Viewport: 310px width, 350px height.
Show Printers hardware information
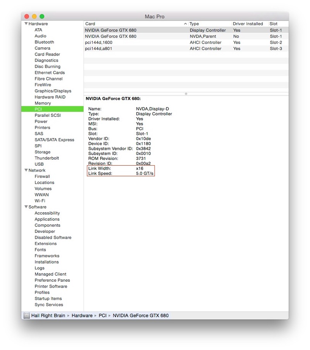(42, 127)
